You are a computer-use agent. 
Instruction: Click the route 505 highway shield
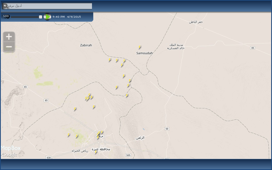[128, 155]
